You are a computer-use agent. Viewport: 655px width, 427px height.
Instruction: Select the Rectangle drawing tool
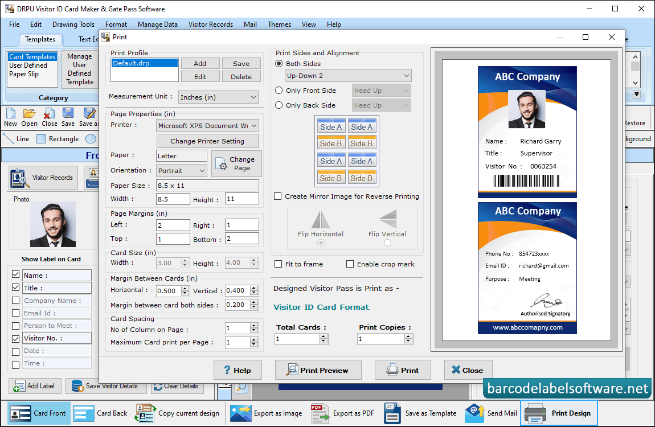tap(58, 139)
